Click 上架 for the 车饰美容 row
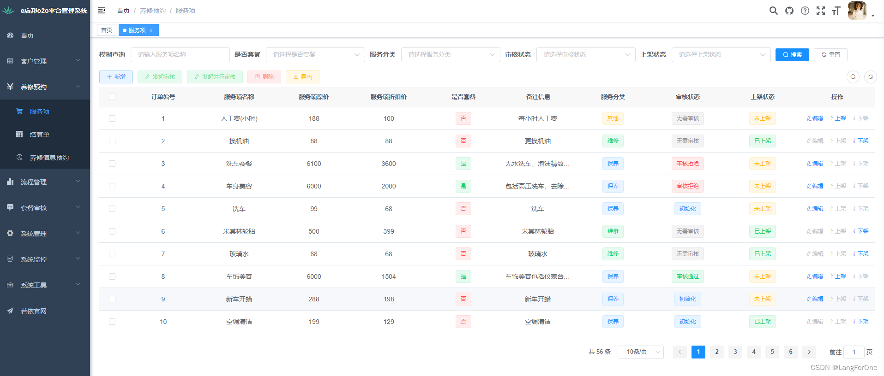This screenshot has height=376, width=884. click(x=838, y=276)
